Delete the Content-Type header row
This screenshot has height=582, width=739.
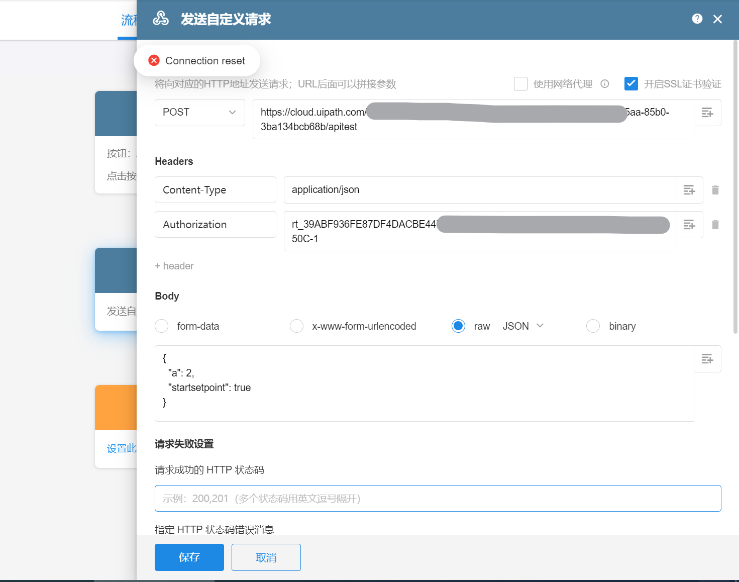coord(715,190)
